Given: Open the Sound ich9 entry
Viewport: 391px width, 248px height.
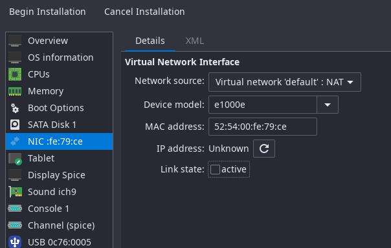Looking at the screenshot, I should [60, 192].
